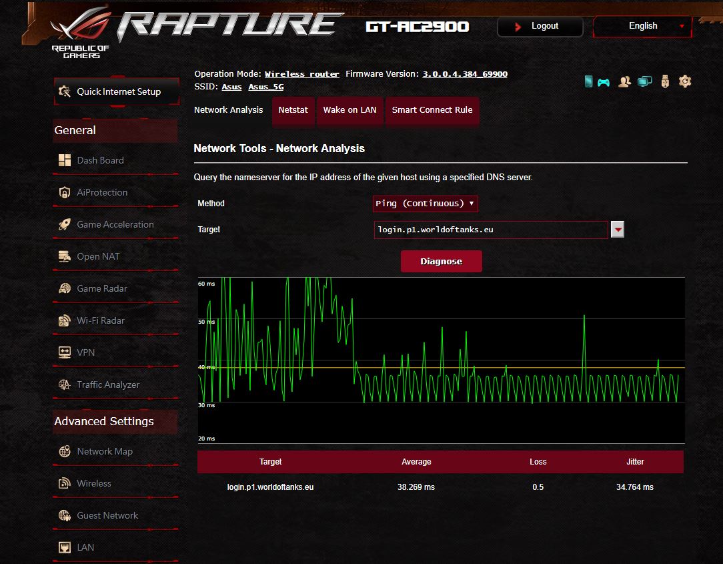Screen dimensions: 723x564
Task: Click the USB device status icon
Action: [665, 81]
